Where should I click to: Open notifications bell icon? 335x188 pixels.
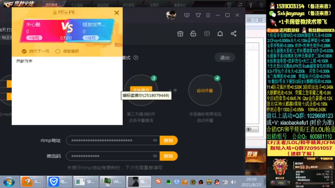(x=220, y=34)
